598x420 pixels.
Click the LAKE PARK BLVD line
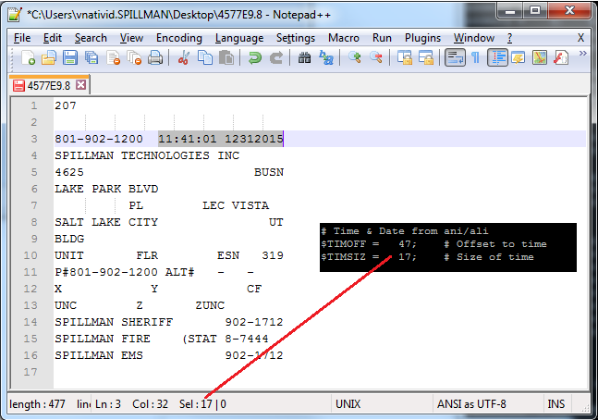click(106, 189)
